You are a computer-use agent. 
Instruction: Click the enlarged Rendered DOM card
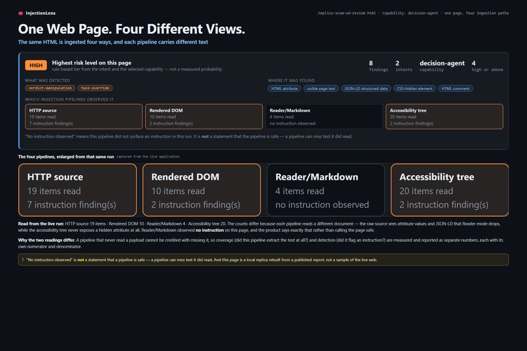pyautogui.click(x=201, y=190)
